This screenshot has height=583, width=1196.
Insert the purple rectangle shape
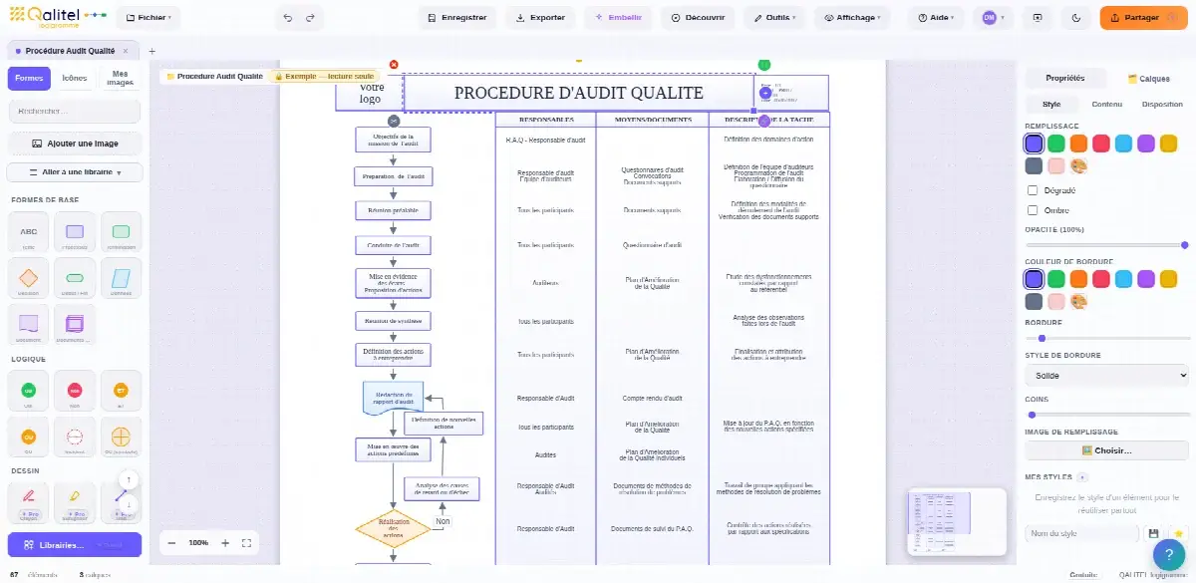click(x=75, y=232)
